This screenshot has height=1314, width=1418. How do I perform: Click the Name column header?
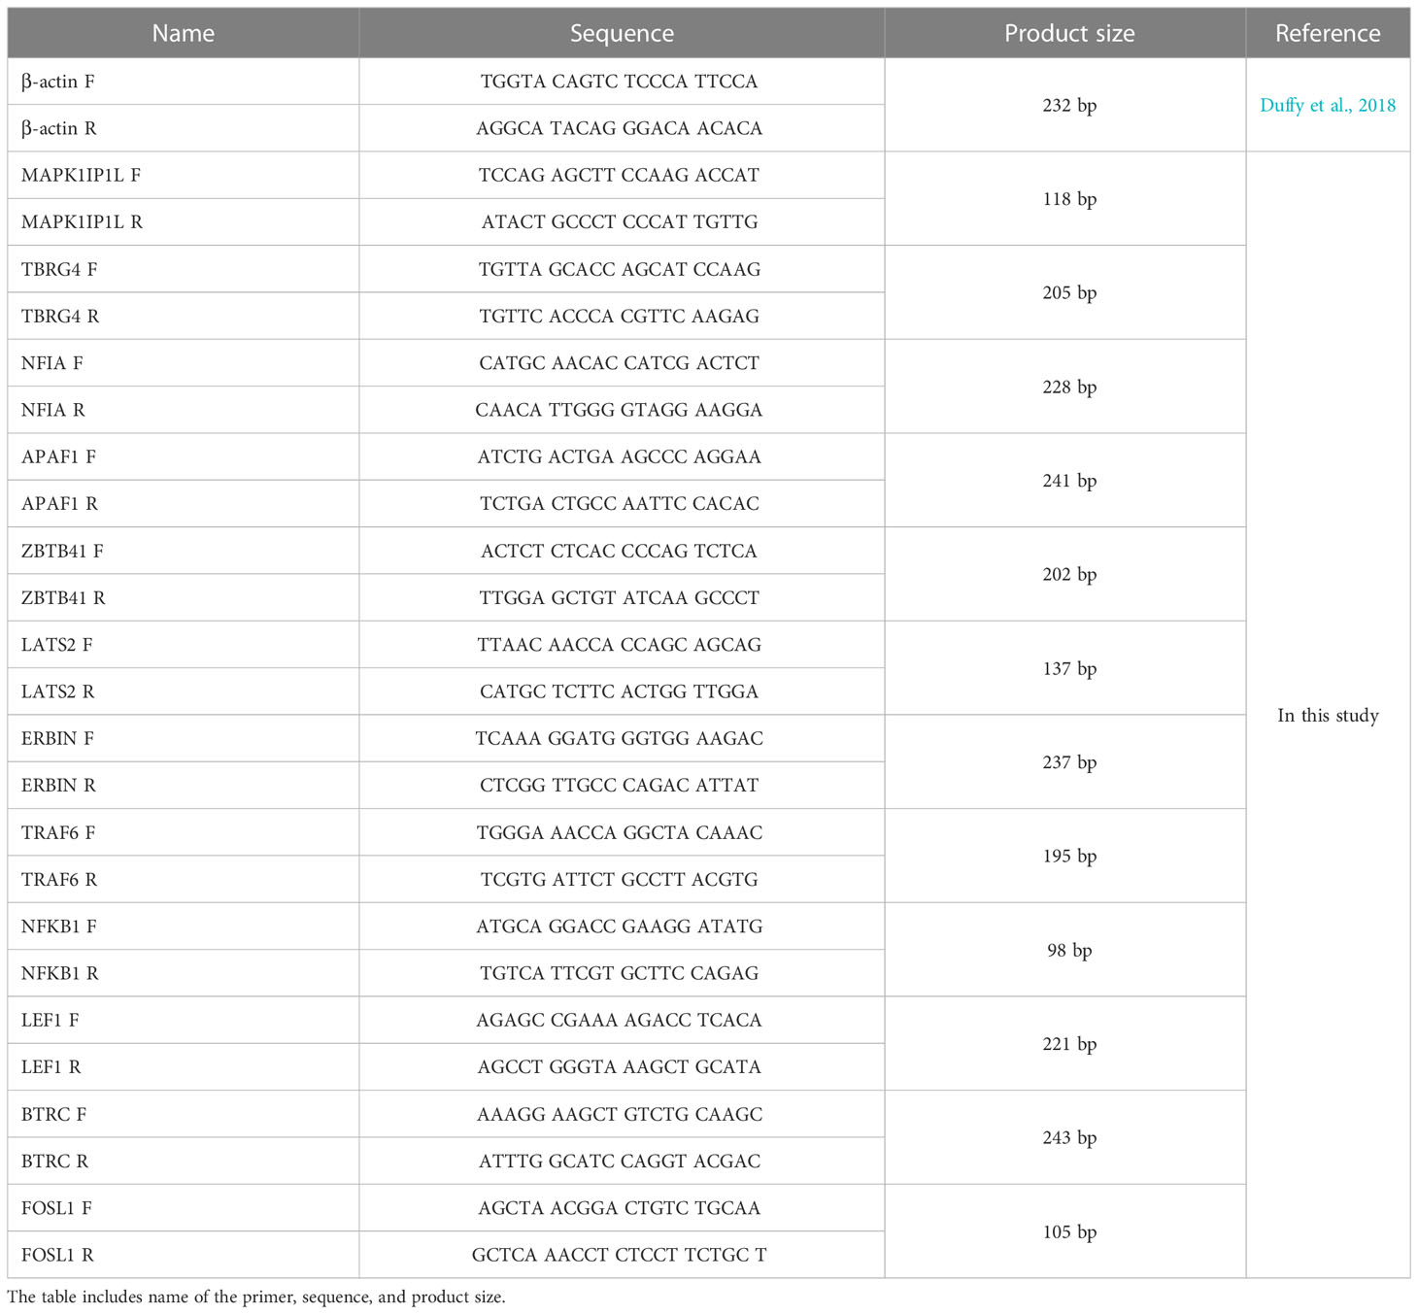[183, 33]
